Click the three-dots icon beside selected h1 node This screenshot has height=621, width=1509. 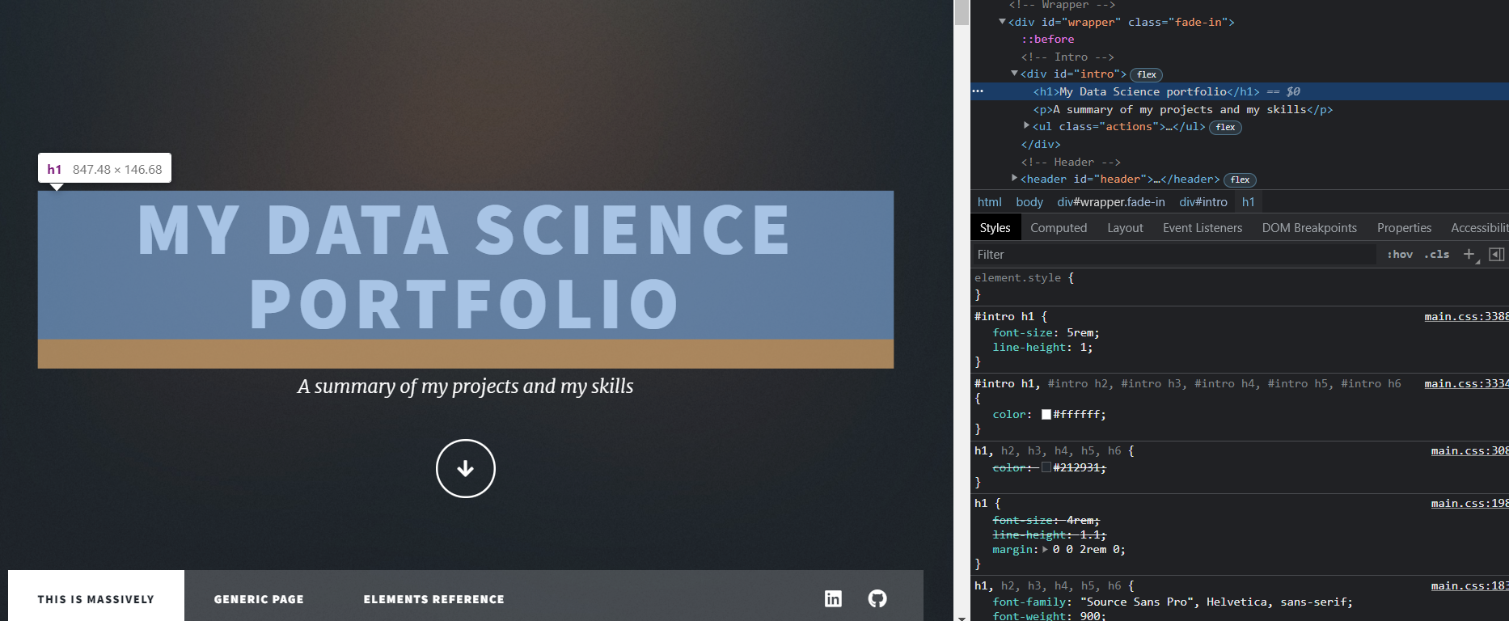point(978,91)
